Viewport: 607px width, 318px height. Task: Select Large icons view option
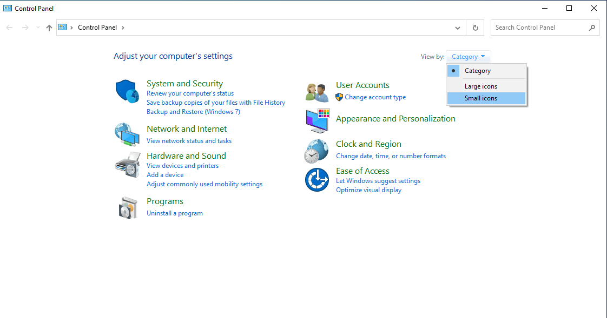pos(486,86)
